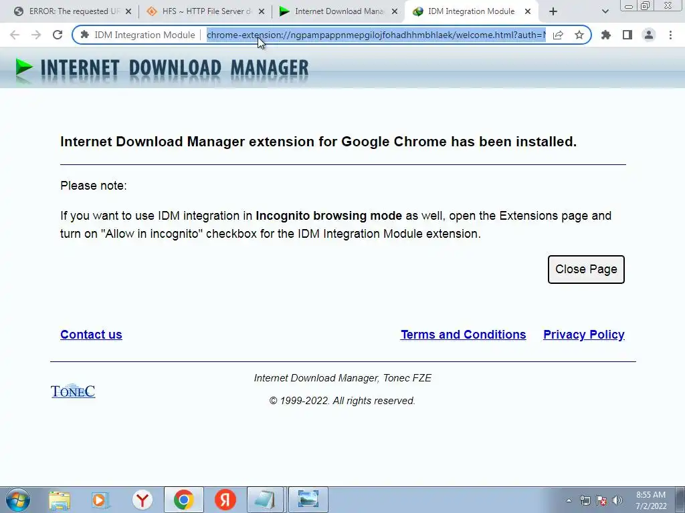
Task: Open Chrome's three-dot menu
Action: tap(670, 35)
